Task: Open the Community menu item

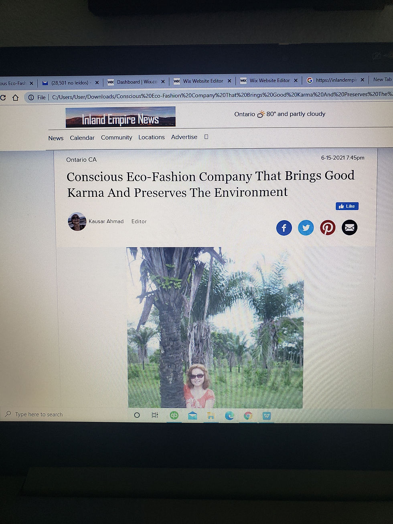Action: 116,137
